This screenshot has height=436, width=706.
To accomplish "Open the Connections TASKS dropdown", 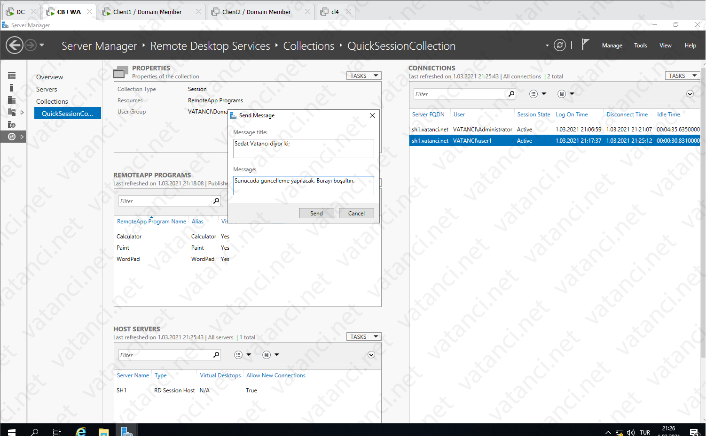I will tap(682, 76).
